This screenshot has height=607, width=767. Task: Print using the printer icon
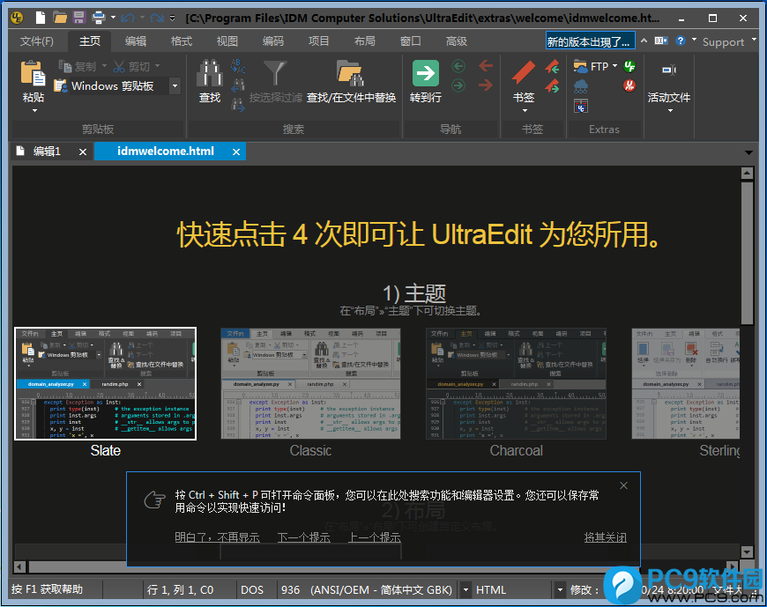(x=99, y=19)
